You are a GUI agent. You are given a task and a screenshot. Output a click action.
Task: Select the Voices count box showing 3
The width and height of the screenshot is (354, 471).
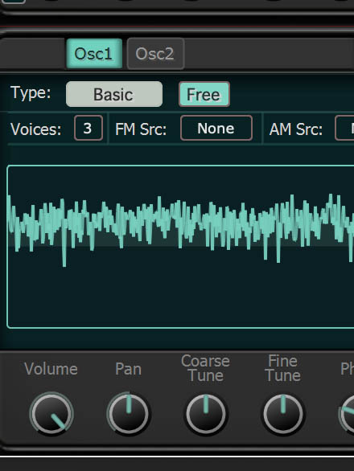pos(88,128)
